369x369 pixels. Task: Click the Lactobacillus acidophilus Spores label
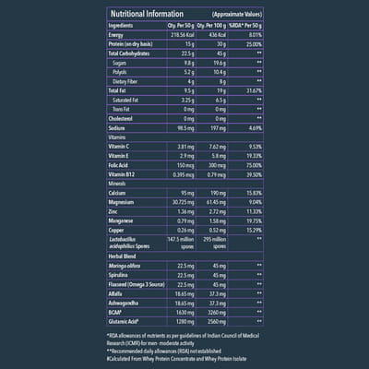coord(129,243)
